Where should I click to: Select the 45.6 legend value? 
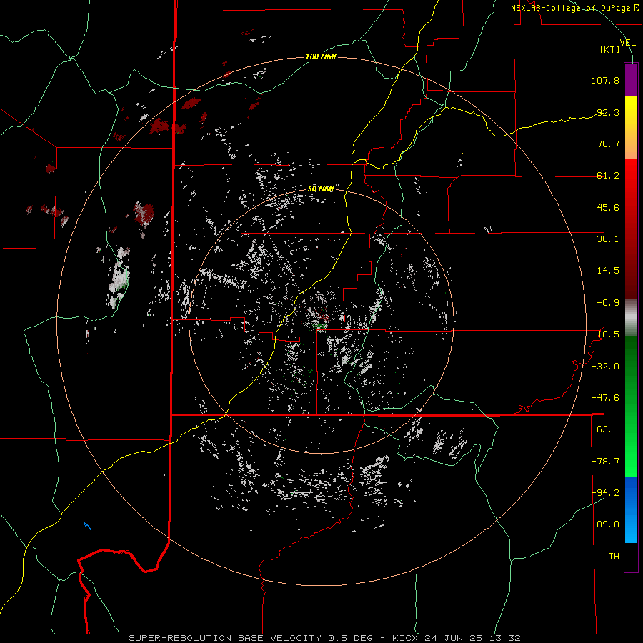point(608,207)
